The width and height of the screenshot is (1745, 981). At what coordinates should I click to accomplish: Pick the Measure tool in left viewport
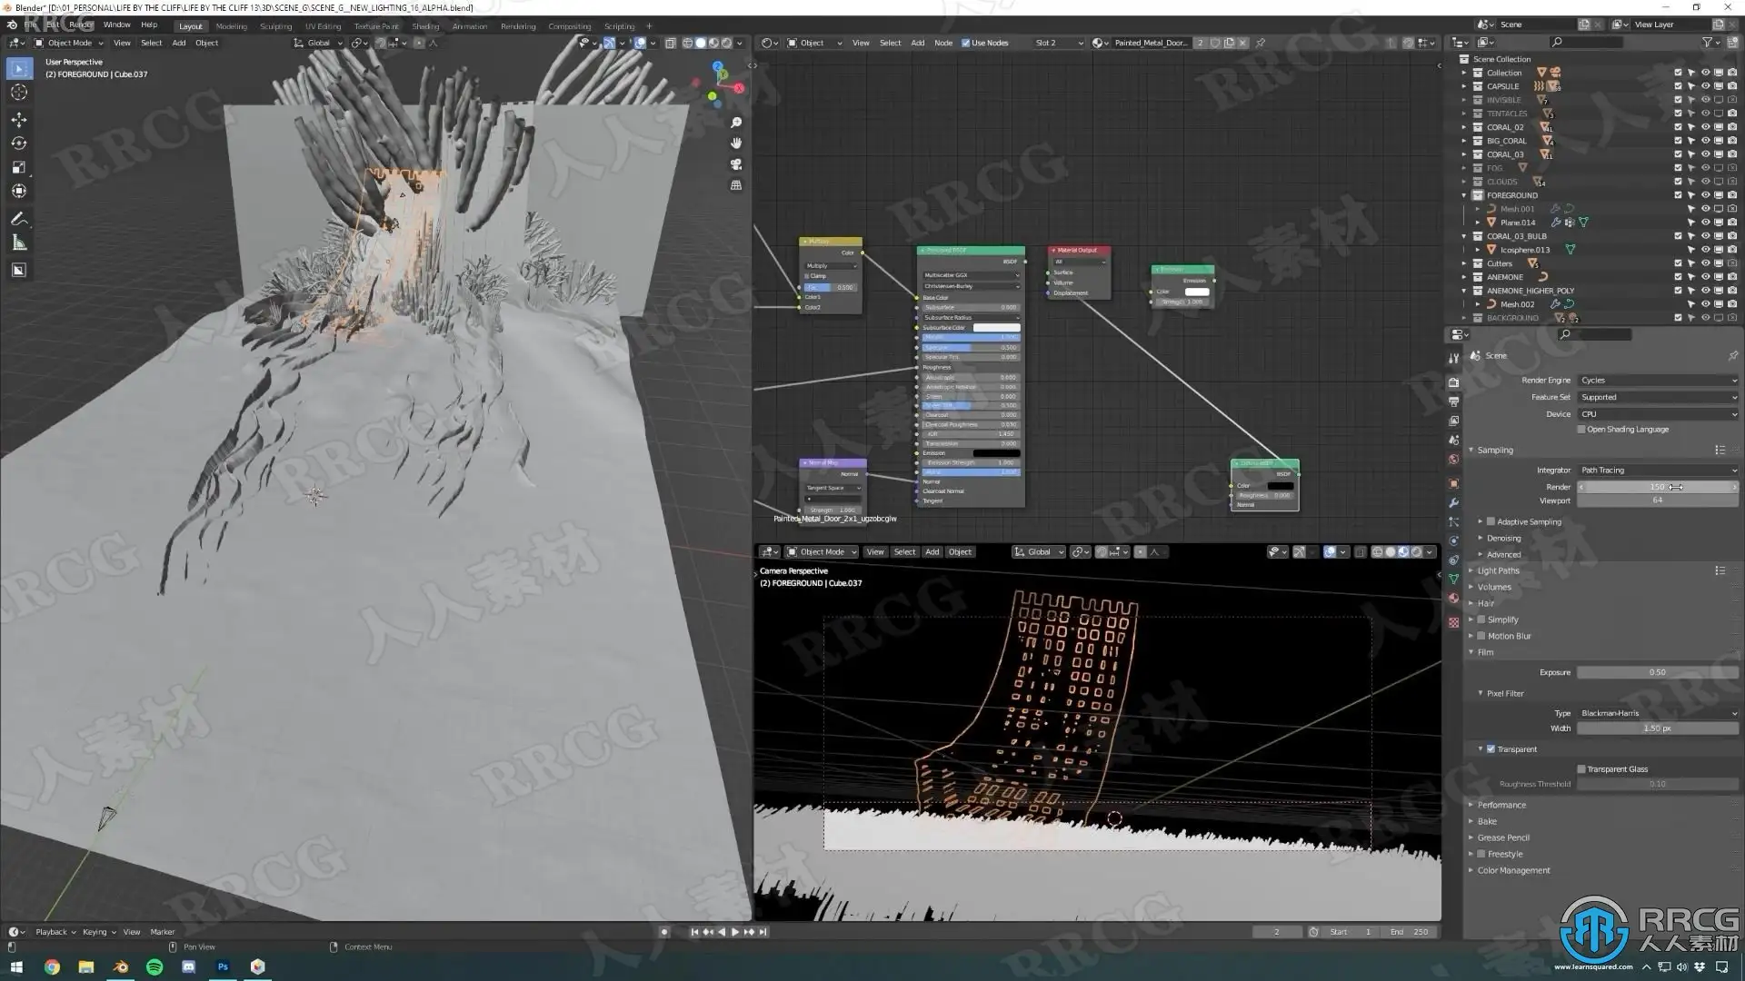pyautogui.click(x=18, y=243)
